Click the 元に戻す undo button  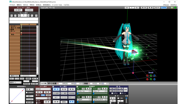pos(18,10)
